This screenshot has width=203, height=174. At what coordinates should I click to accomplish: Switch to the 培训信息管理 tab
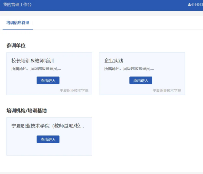tap(18, 23)
